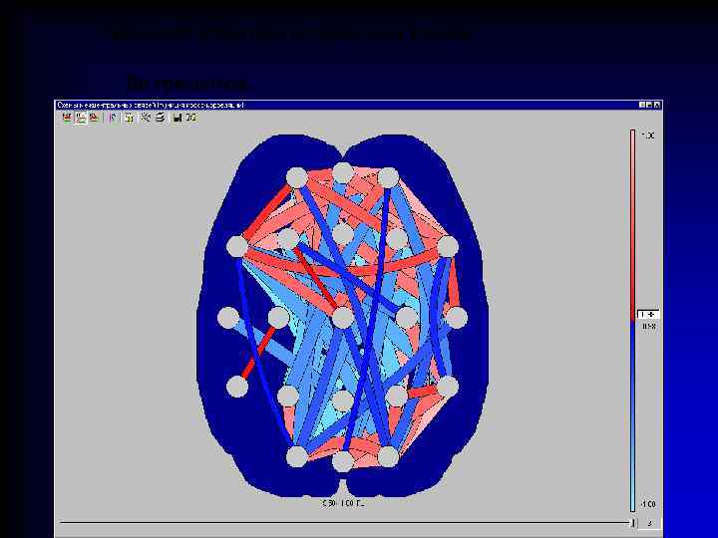Click the stacked-layers toolbar icon
The image size is (718, 538).
click(160, 118)
